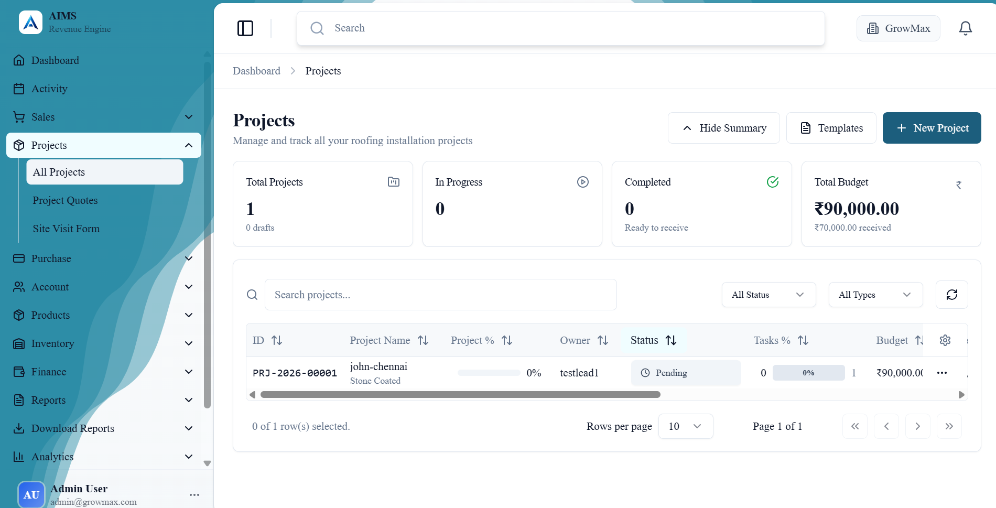996x508 pixels.
Task: Click the table horizontal scrollbar thumb
Action: tap(460, 395)
